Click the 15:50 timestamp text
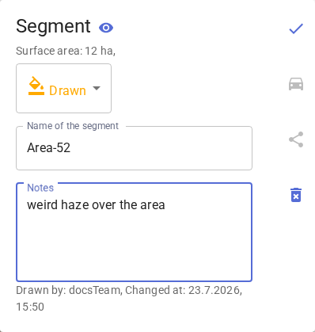The image size is (315, 332). [30, 307]
